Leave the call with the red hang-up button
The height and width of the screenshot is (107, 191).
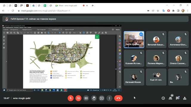point(118,98)
